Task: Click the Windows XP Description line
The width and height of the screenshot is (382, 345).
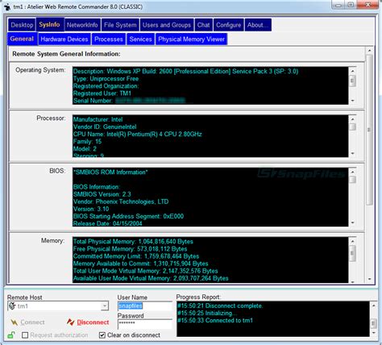Action: [x=185, y=71]
